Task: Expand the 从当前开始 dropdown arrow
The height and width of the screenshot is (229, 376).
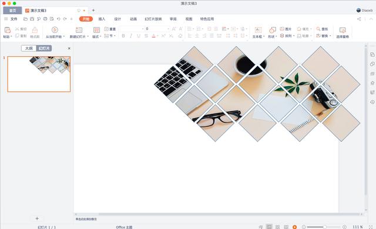Action: pyautogui.click(x=64, y=36)
